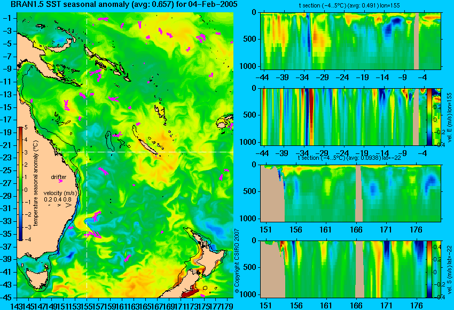This screenshot has width=454, height=310.
Task: Click the '-29' latitude tick under the top section
Action: point(322,77)
